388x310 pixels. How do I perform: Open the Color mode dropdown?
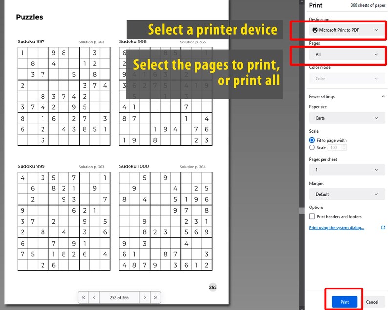pos(346,79)
